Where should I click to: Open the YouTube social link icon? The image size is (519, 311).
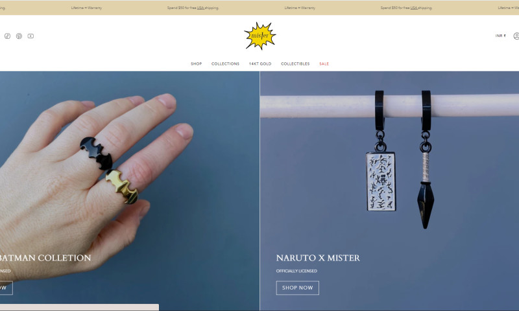30,36
